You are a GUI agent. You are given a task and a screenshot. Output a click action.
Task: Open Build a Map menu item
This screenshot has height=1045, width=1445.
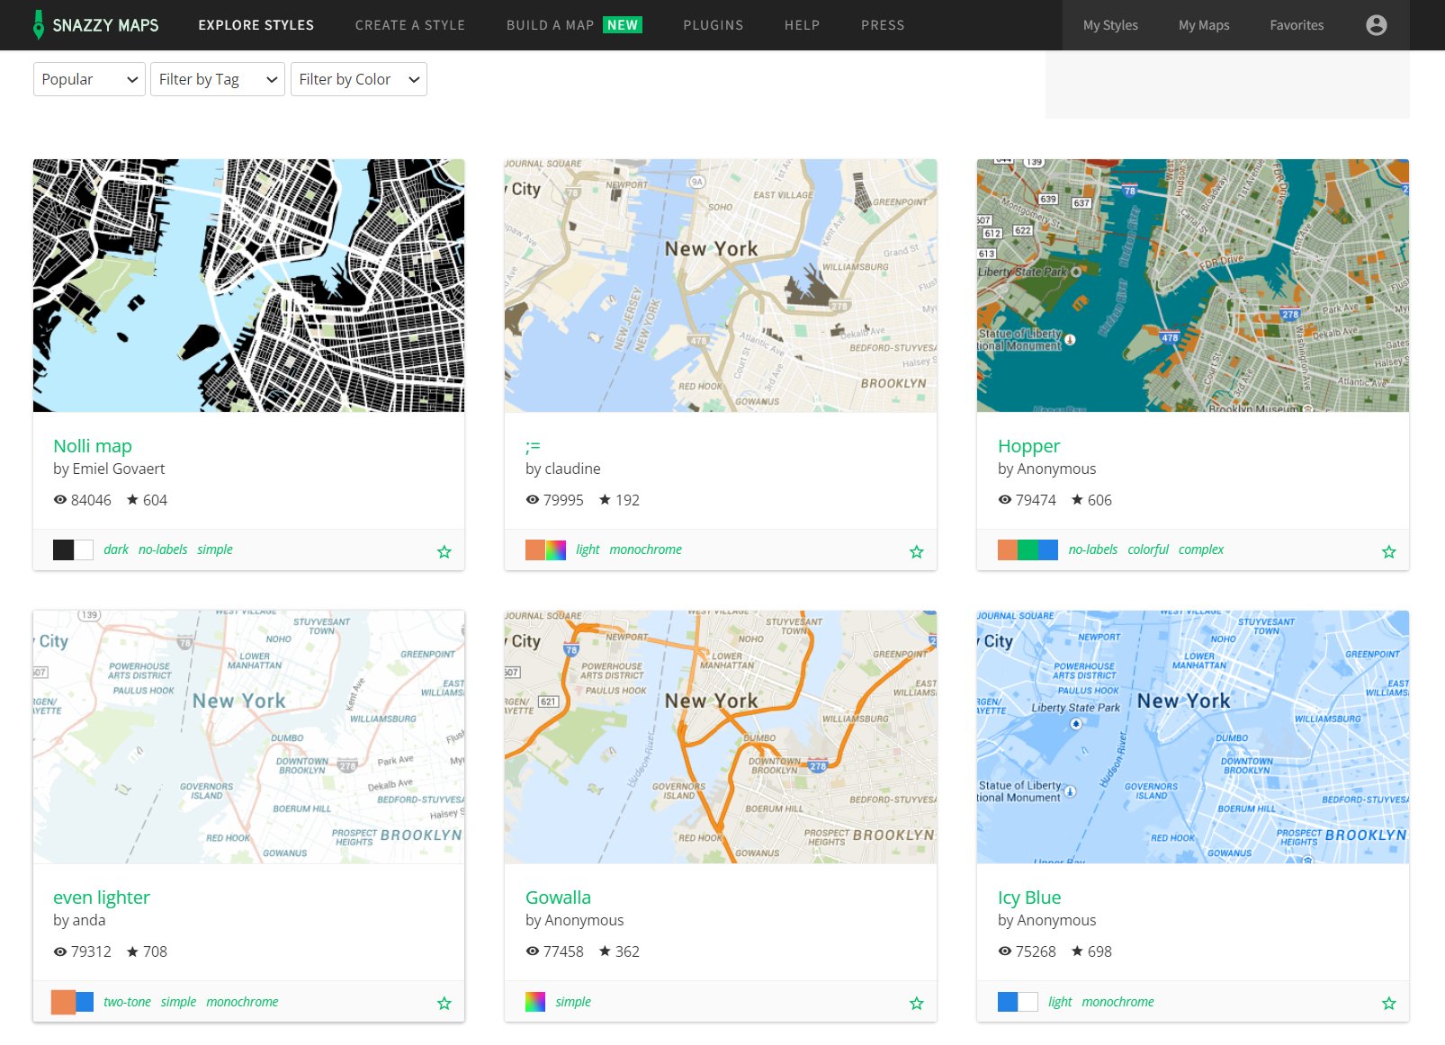tap(551, 25)
